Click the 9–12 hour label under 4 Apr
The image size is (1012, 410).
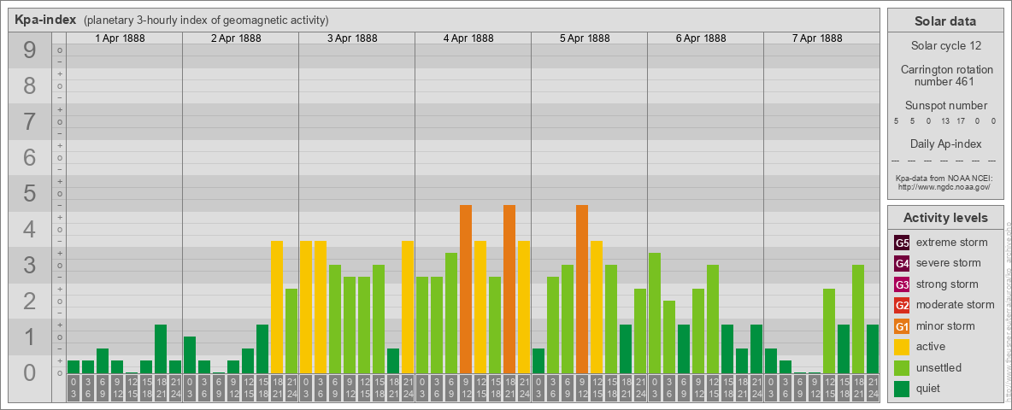pyautogui.click(x=466, y=388)
